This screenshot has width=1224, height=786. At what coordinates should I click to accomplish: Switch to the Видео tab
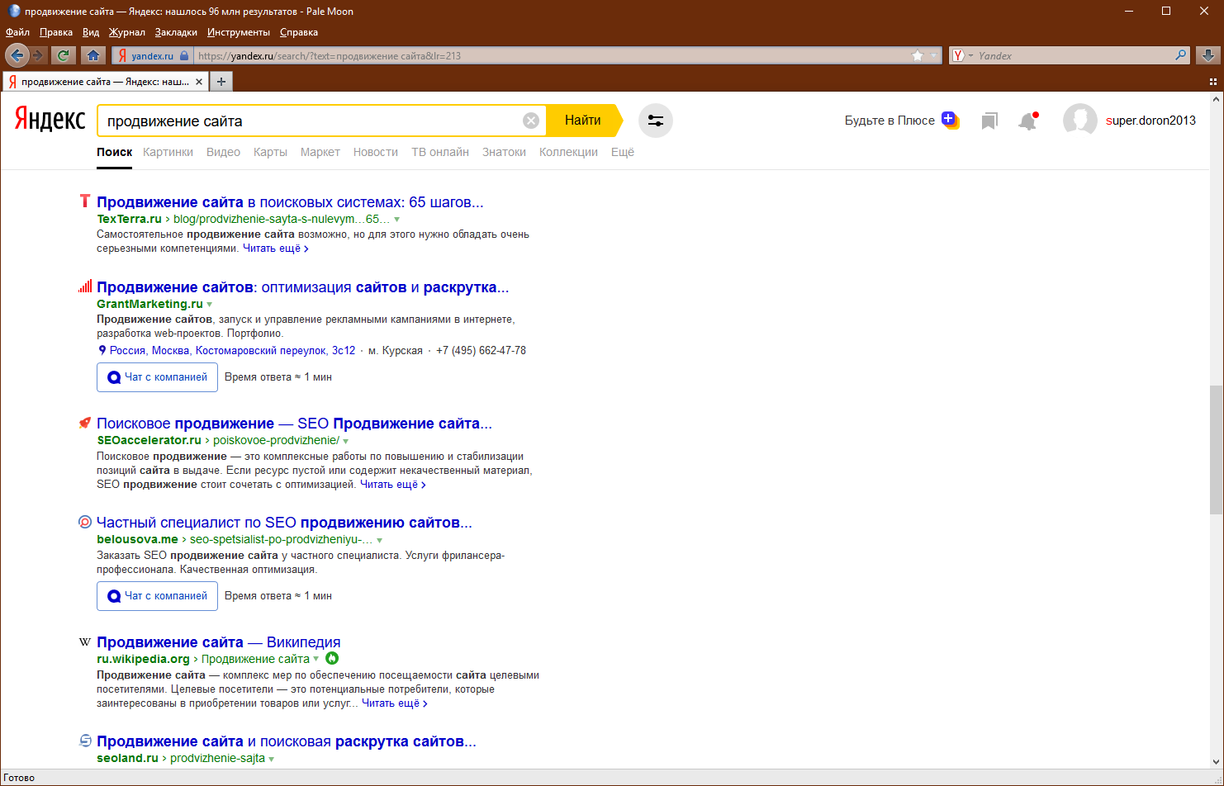(223, 152)
